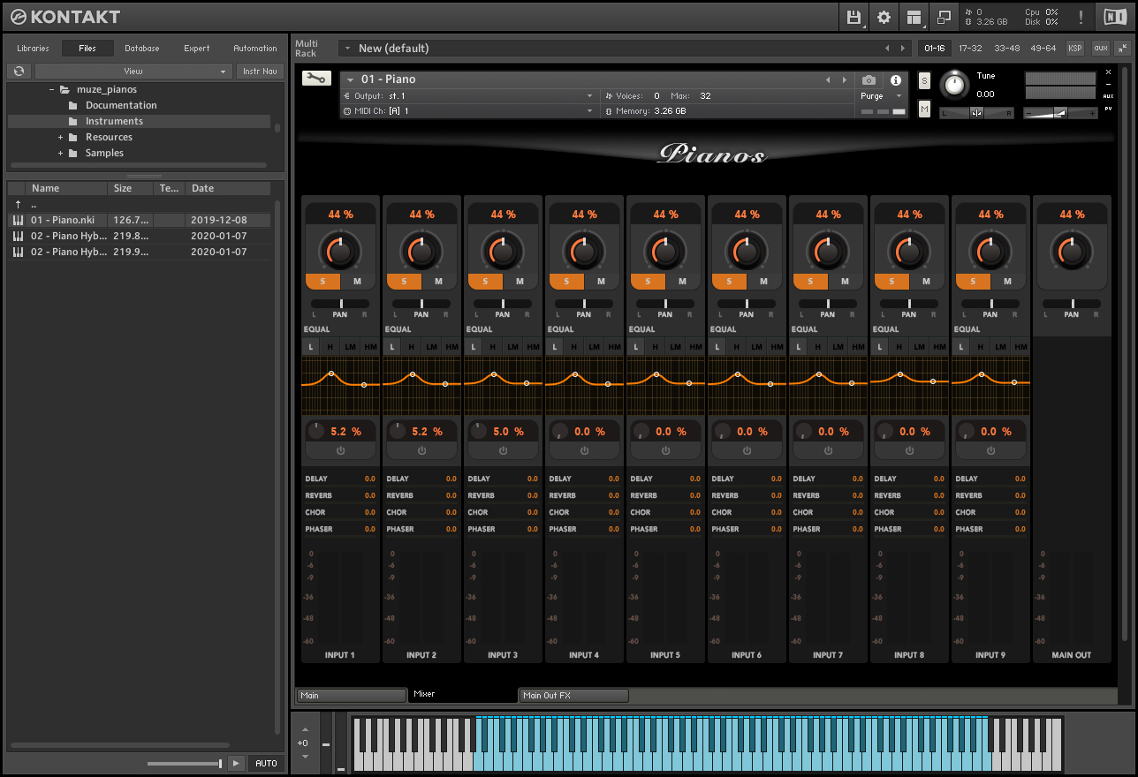Click the Instr Nav button
1138x777 pixels.
pyautogui.click(x=259, y=71)
